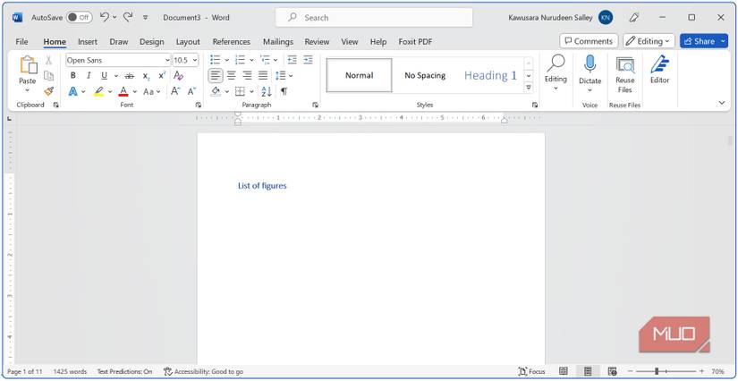Click the Dictate microphone icon
The width and height of the screenshot is (738, 381).
[x=590, y=64]
